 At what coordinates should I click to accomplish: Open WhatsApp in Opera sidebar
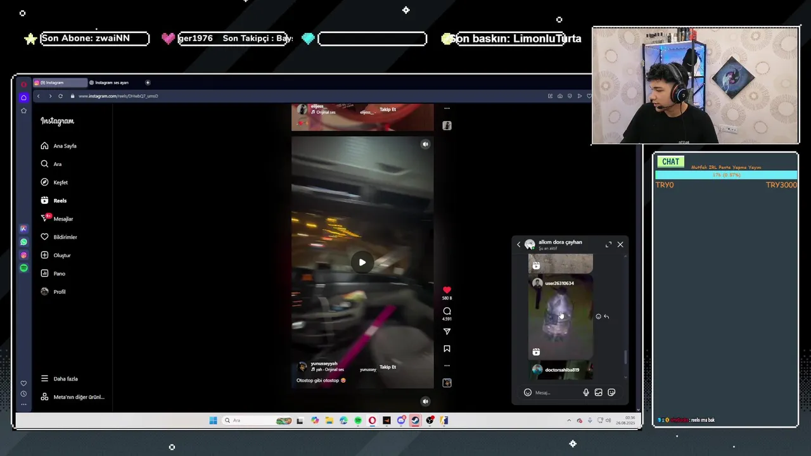coord(23,242)
